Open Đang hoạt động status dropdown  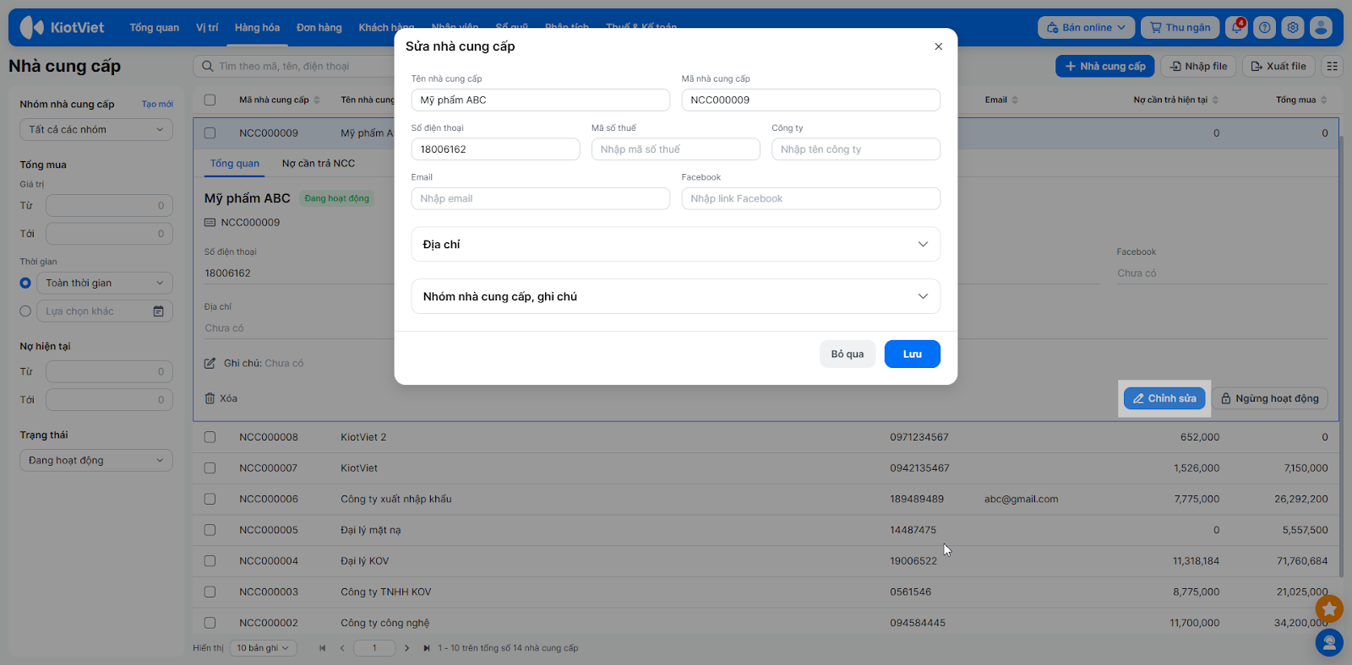coord(96,461)
